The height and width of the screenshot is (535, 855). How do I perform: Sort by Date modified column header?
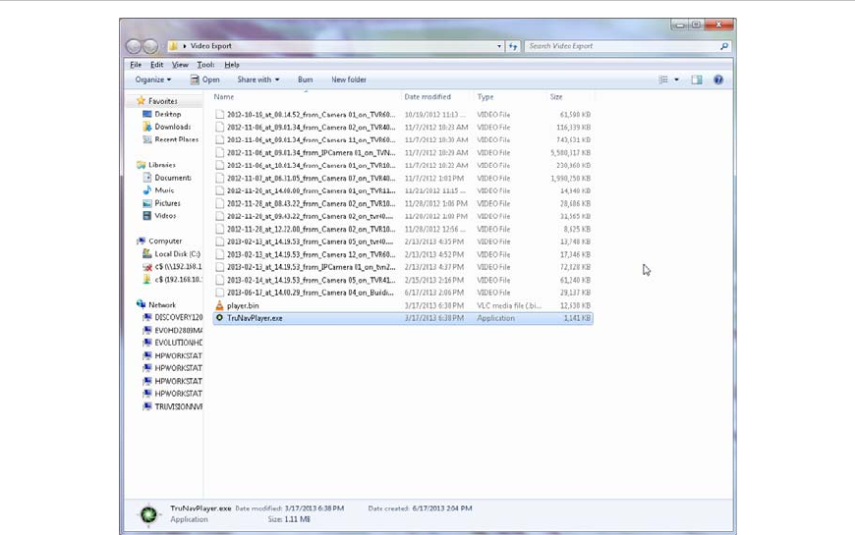point(427,97)
